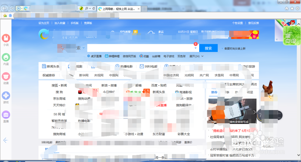301x162 pixels.
Task: Click page scrollbar down arrow
Action: tap(299, 155)
